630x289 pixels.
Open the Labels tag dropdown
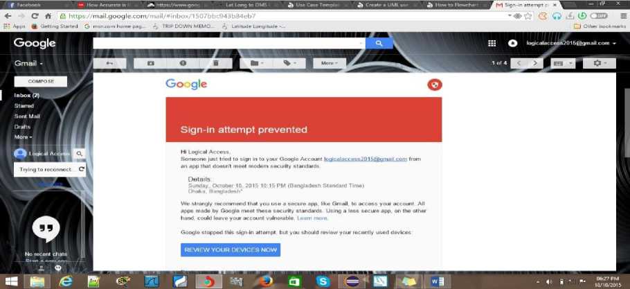coord(289,63)
